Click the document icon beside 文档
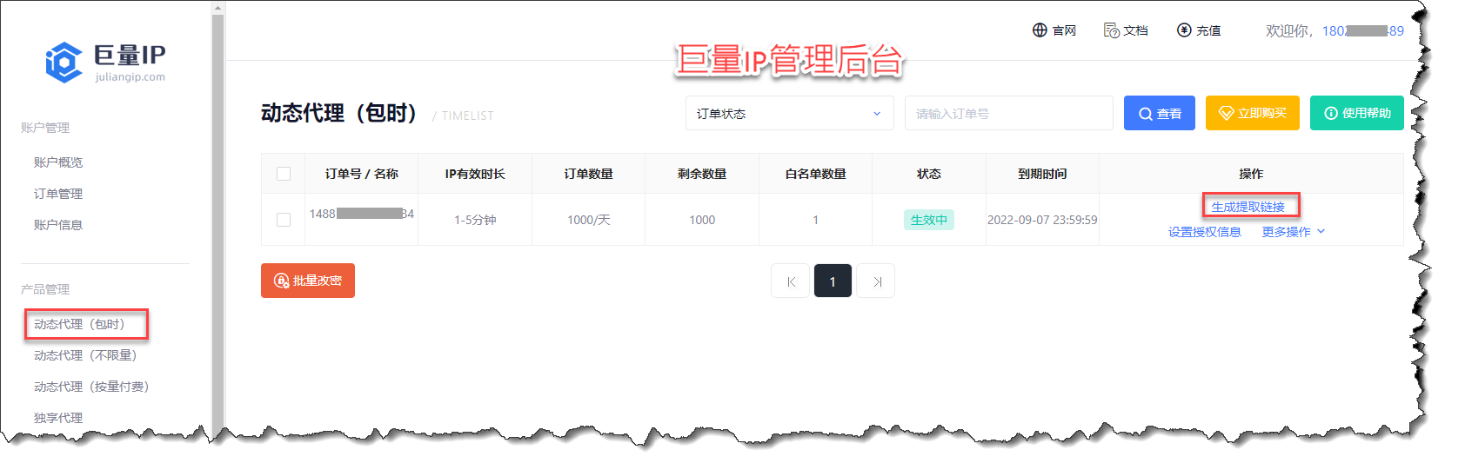This screenshot has height=463, width=1465. pos(1111,30)
